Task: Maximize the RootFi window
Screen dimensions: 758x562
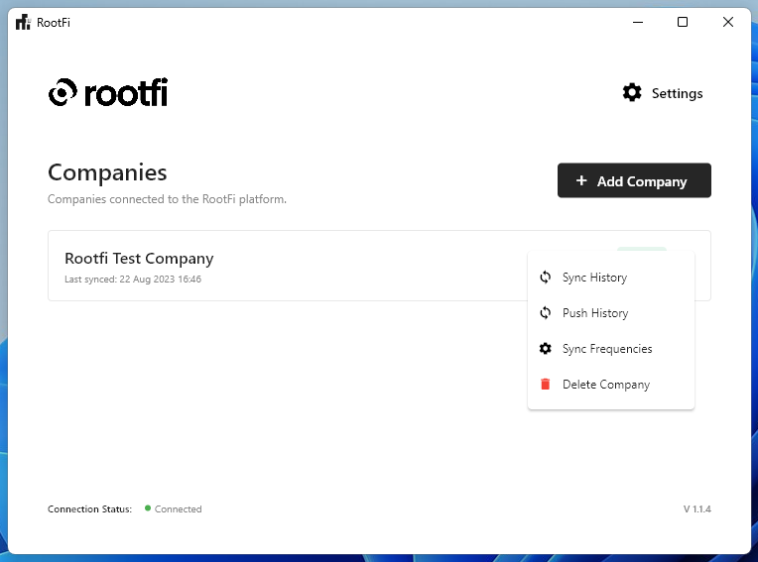Action: pos(683,22)
